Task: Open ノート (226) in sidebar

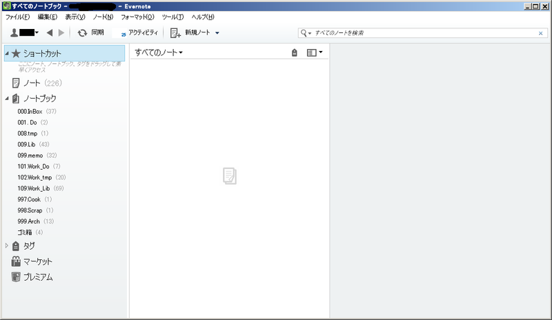Action: 37,83
